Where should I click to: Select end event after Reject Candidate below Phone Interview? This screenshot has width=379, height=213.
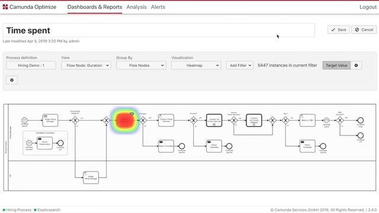[182, 146]
